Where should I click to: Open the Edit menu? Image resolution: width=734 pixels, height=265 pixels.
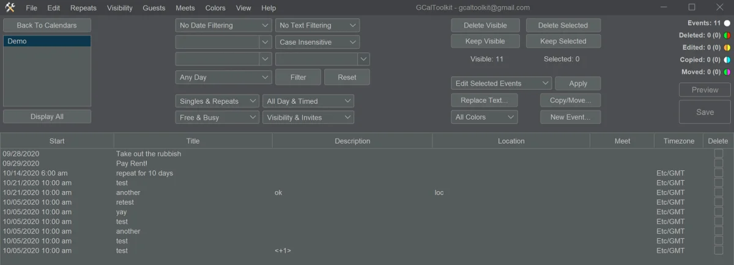pyautogui.click(x=54, y=8)
